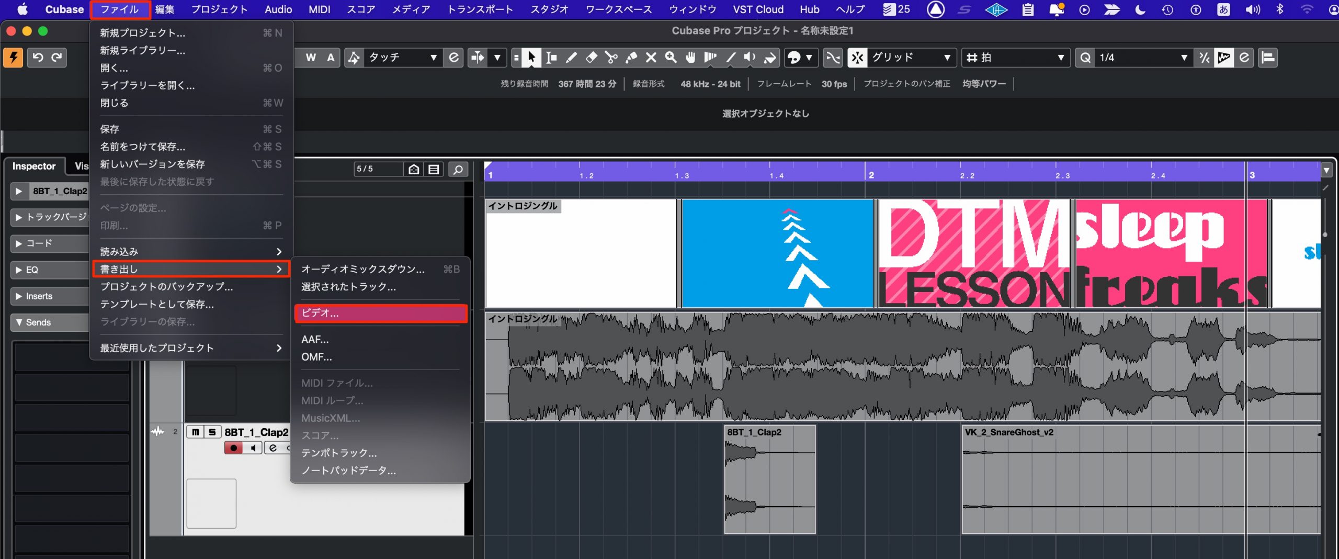Solo 8BT_1_Clap2 track with S button

pos(212,432)
